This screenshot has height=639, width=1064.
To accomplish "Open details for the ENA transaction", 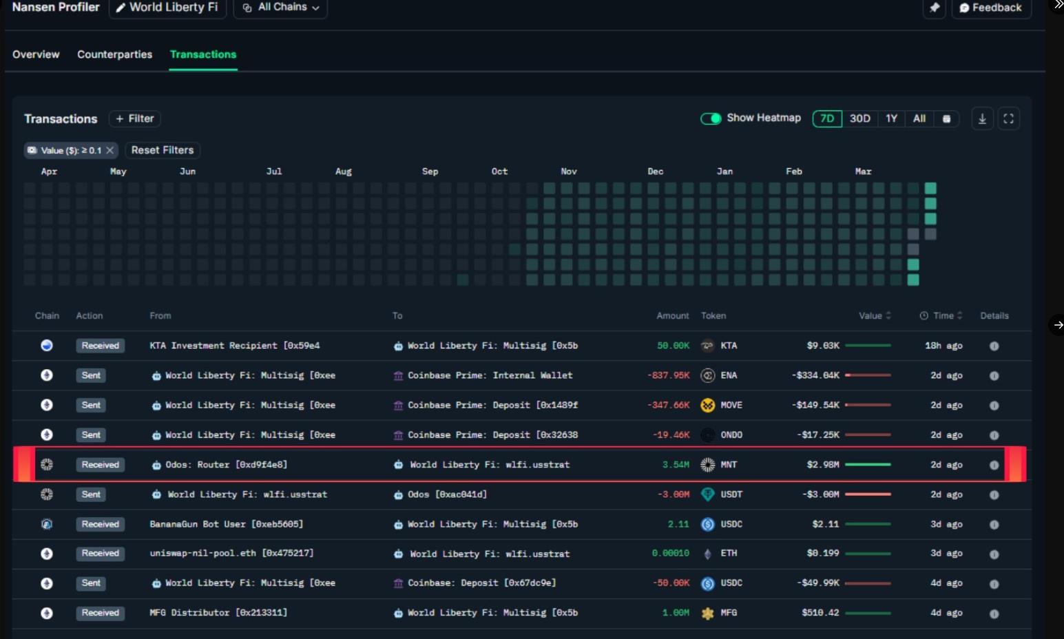I will click(994, 375).
